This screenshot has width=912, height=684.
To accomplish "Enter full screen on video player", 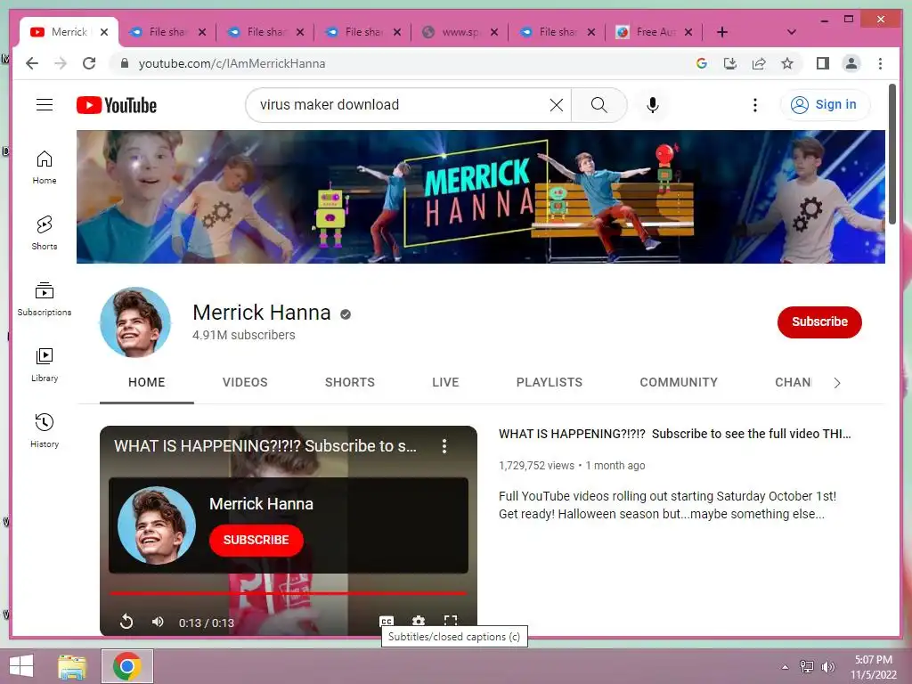I will [x=450, y=621].
